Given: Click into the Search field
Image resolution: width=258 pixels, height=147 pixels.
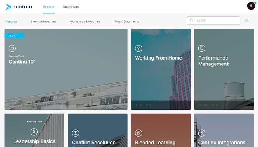Looking at the screenshot, I should 213,20.
